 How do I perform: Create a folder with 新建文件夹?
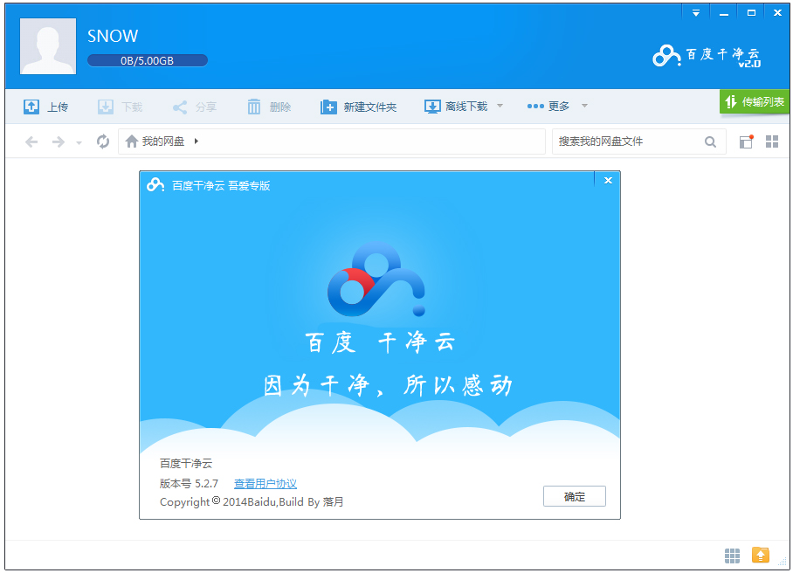pos(358,107)
